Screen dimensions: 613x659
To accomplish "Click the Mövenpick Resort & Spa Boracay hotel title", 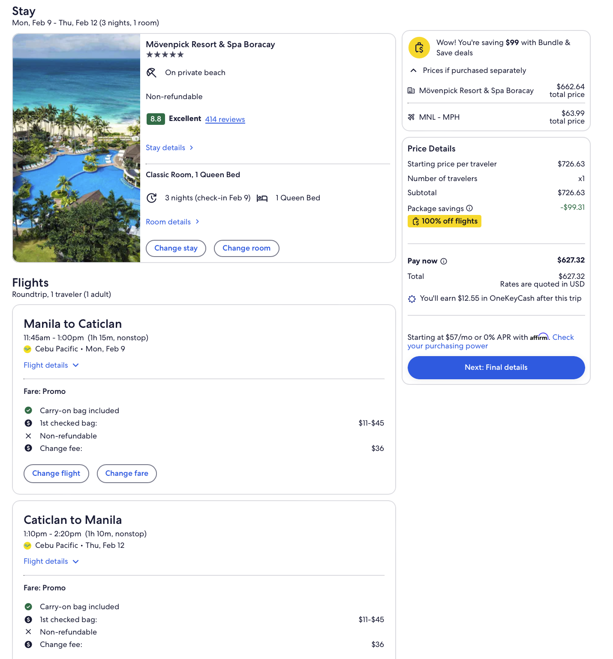I will pyautogui.click(x=210, y=45).
